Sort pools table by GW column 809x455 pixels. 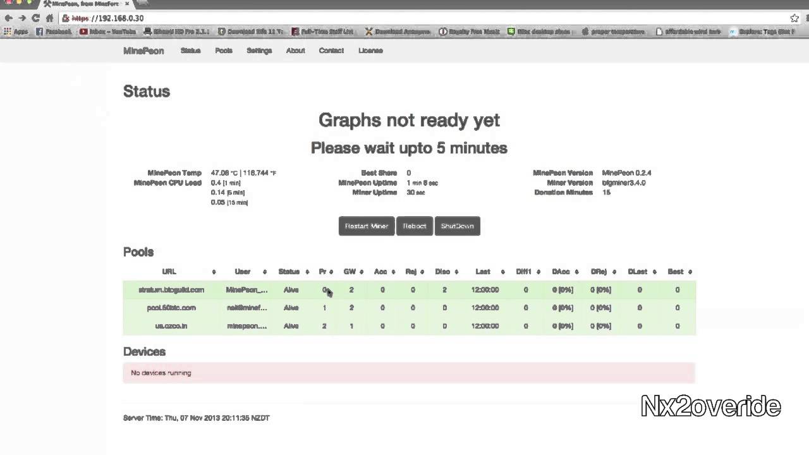coord(350,272)
